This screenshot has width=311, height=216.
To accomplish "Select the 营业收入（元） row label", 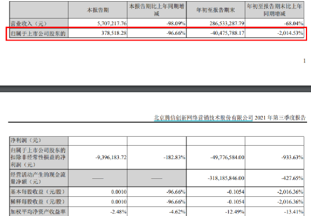I will pyautogui.click(x=29, y=24).
